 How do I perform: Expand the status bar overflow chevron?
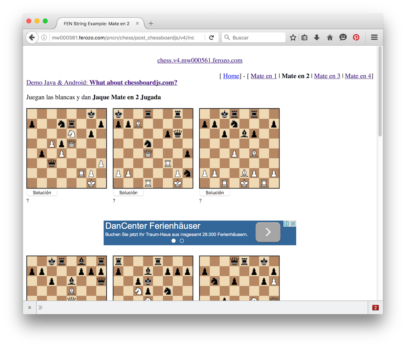tap(40, 307)
